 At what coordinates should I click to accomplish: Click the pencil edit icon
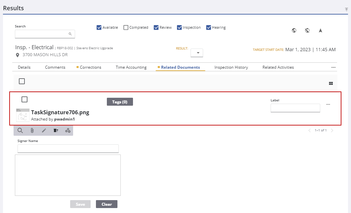click(44, 130)
